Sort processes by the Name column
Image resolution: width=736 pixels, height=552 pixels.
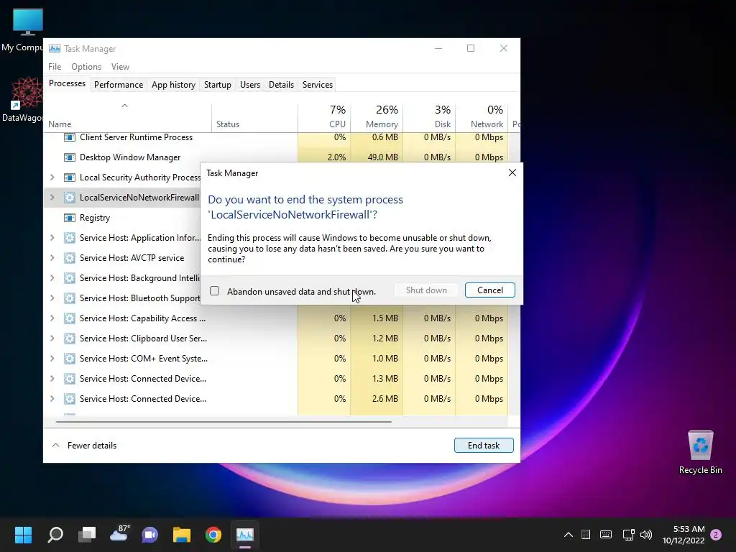point(128,117)
